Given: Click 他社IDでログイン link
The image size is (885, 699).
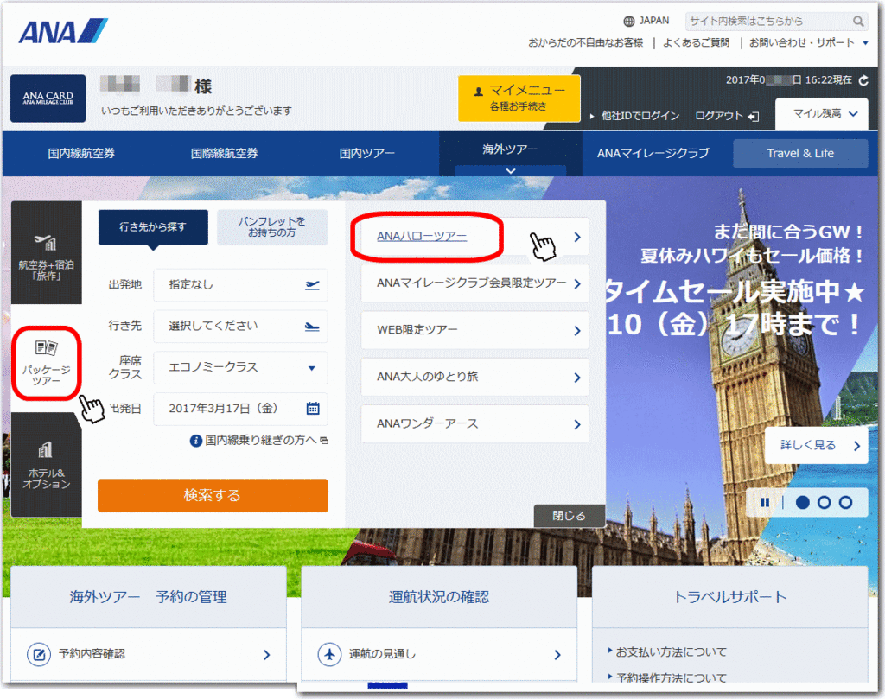Looking at the screenshot, I should [640, 116].
